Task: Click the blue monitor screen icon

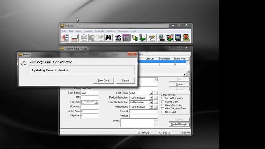Action: [178, 38]
